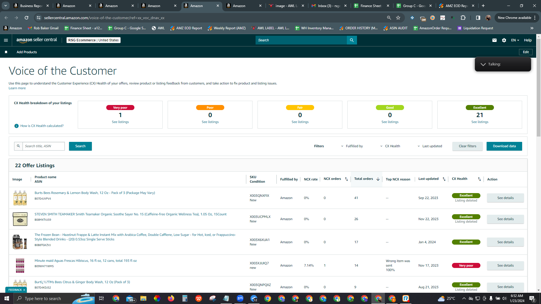Open the EN language dropdown
Image resolution: width=541 pixels, height=304 pixels.
pos(515,40)
